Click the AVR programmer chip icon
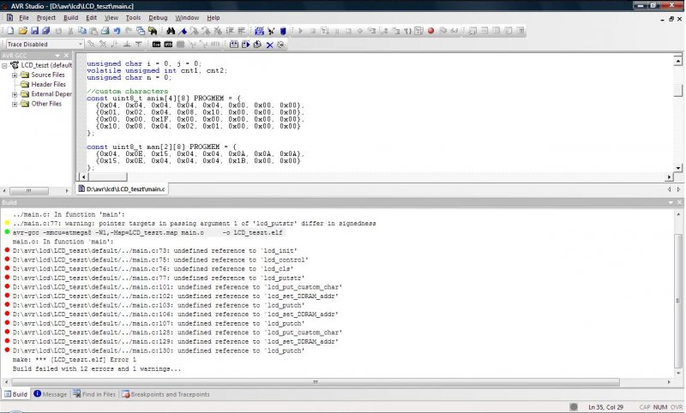 point(168,45)
